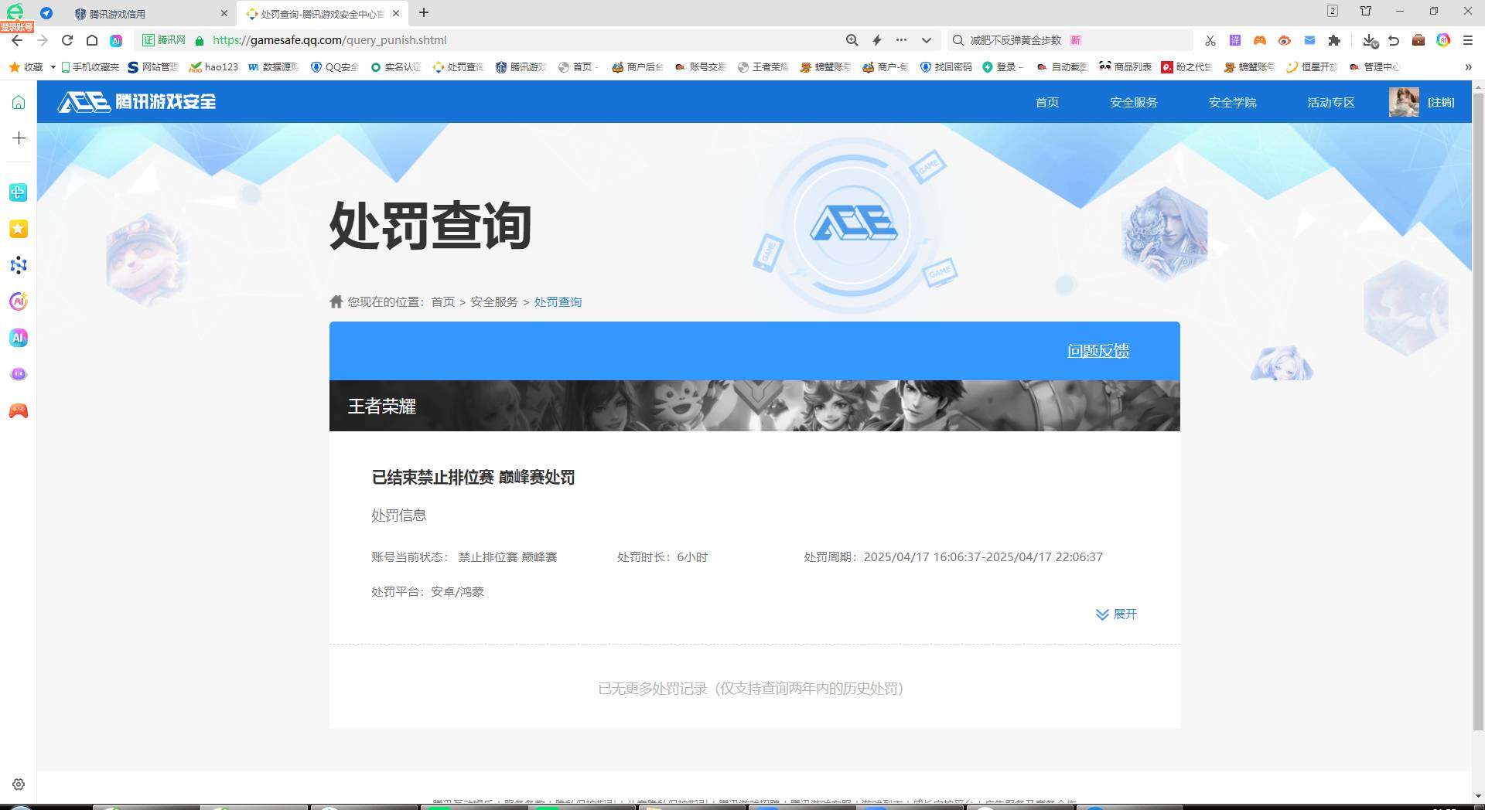The width and height of the screenshot is (1485, 810).
Task: Open the 实名认证 bookmark
Action: (395, 67)
